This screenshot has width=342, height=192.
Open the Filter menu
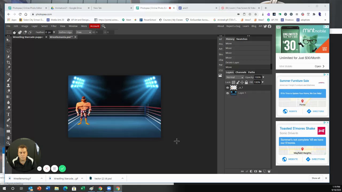tap(54, 26)
